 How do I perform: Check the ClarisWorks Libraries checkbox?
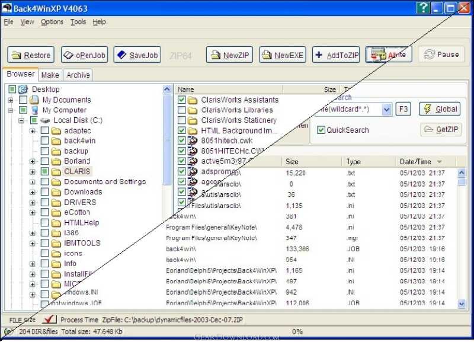coord(181,110)
